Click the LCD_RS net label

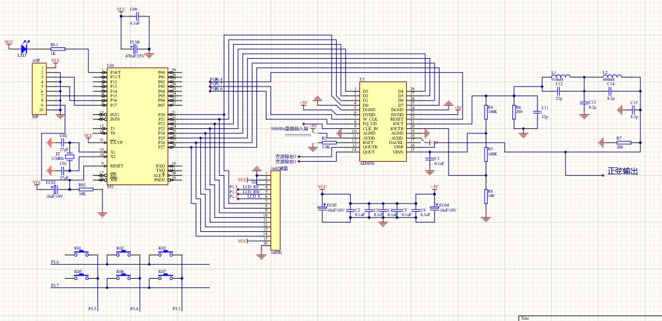click(x=251, y=186)
